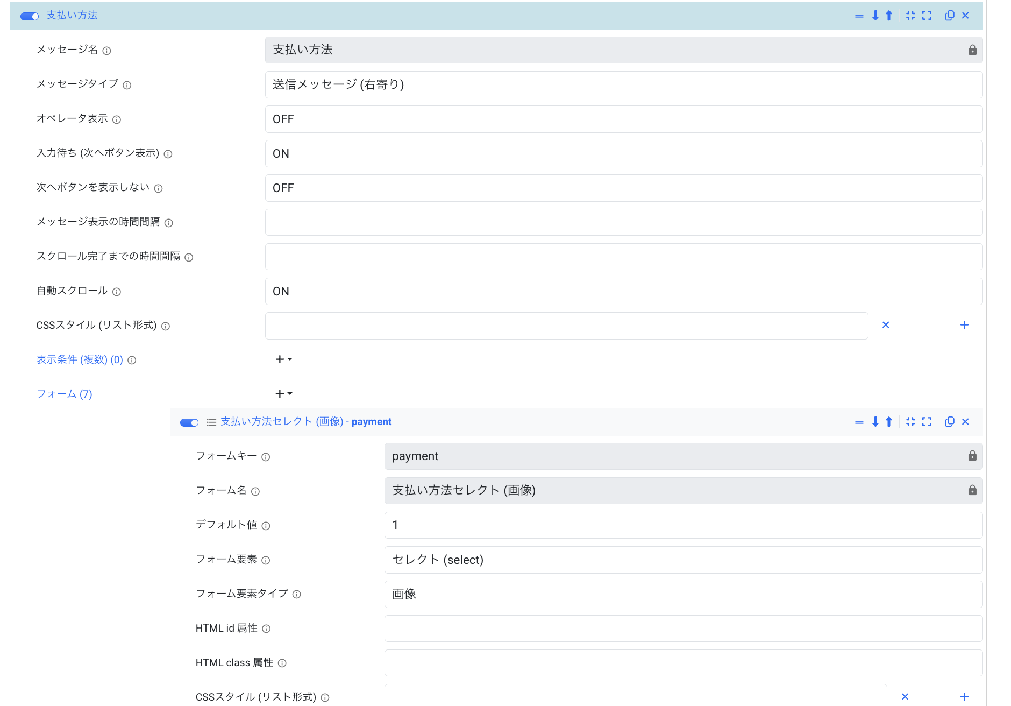Click the move-up arrow in 支払い方法 header

pyautogui.click(x=889, y=16)
